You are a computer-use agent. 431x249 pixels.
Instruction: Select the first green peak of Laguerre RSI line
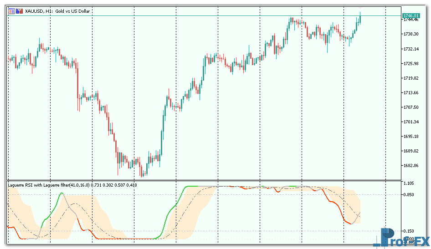(62, 194)
